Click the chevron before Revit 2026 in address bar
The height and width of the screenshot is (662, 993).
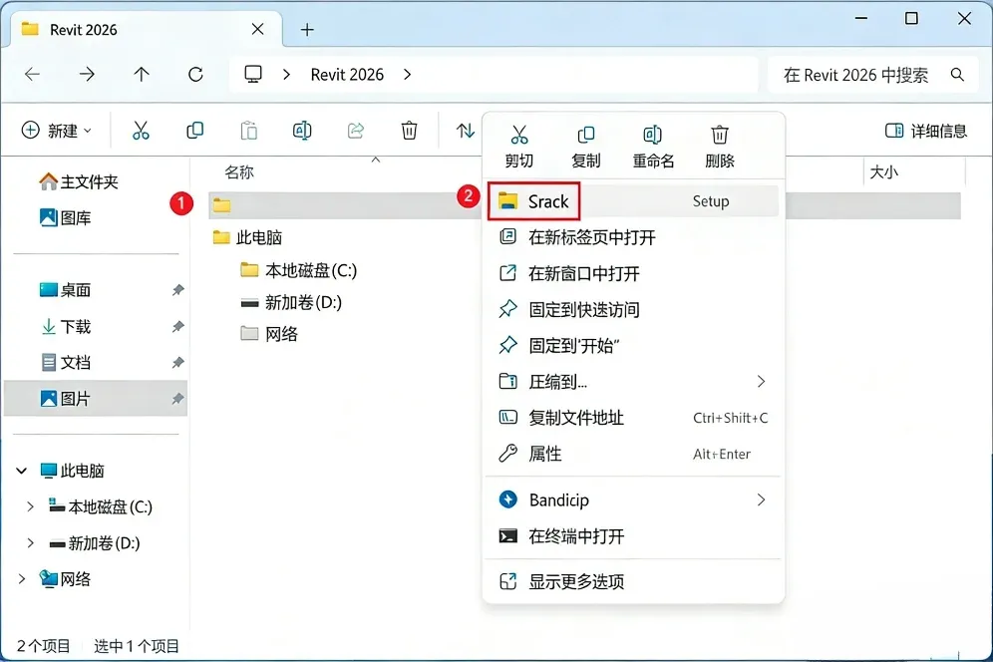[287, 75]
